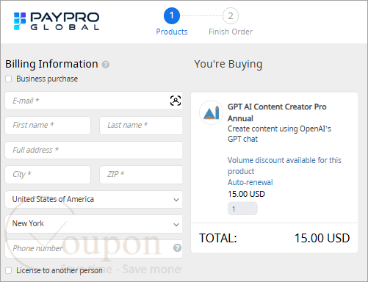Check License to another person
Image resolution: width=368 pixels, height=282 pixels.
pos(9,270)
